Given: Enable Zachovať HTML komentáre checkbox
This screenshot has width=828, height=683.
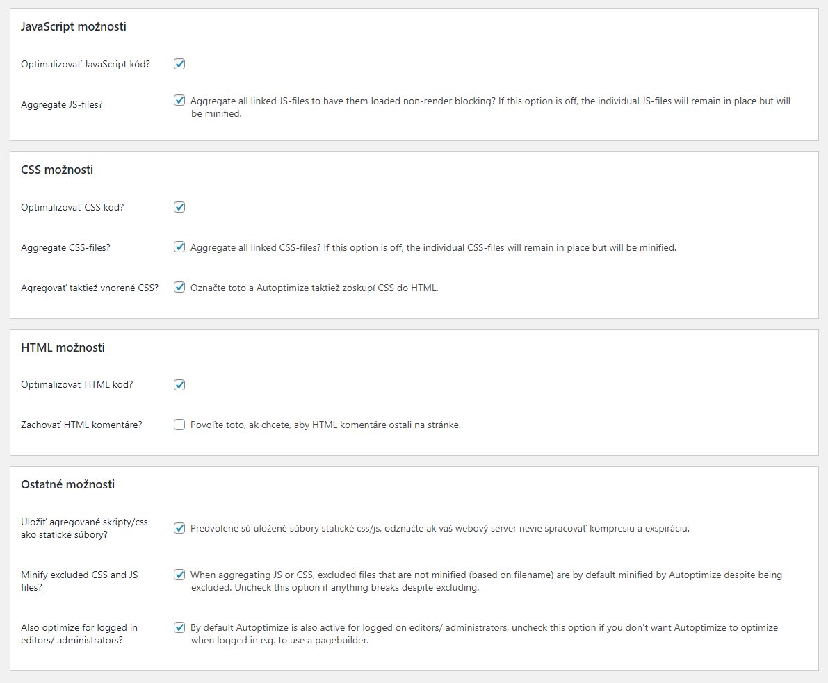Looking at the screenshot, I should pyautogui.click(x=179, y=425).
